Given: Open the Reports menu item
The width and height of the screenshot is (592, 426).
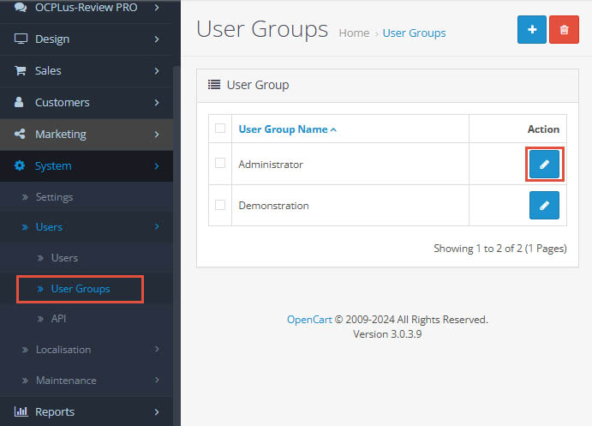Looking at the screenshot, I should [87, 411].
